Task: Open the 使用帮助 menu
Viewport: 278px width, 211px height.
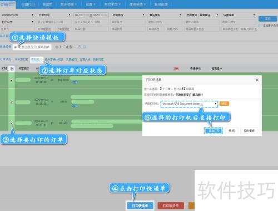Action: point(137,4)
